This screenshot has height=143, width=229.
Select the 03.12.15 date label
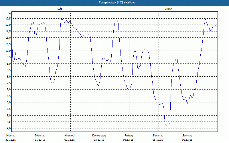tap(99, 140)
